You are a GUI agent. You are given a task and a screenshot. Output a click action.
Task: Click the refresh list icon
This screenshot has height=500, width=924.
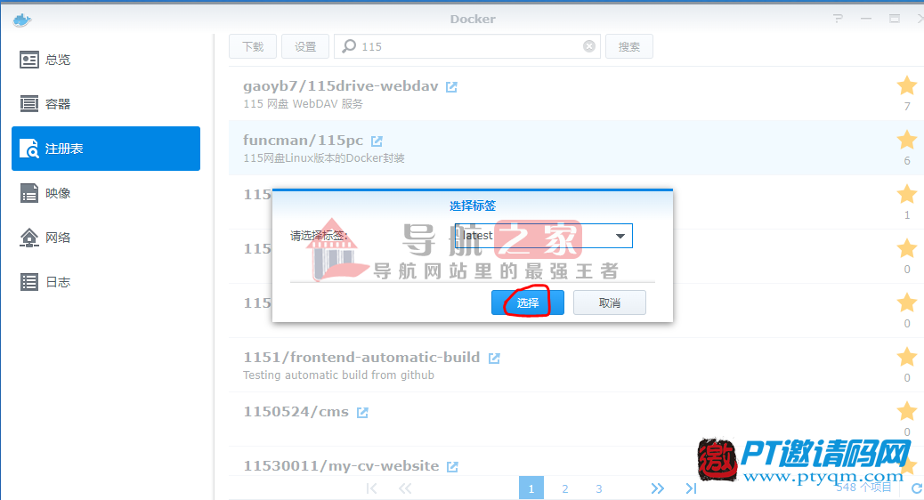917,488
